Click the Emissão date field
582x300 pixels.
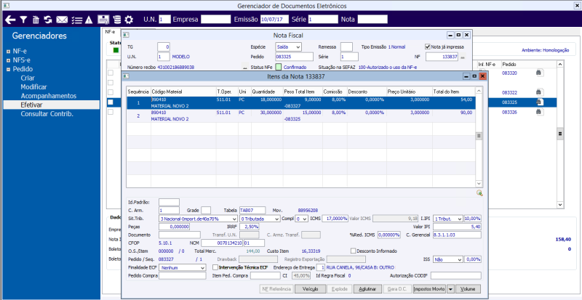coord(274,19)
